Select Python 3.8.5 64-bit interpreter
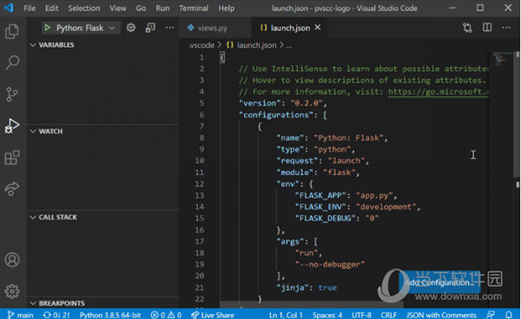 click(x=110, y=315)
